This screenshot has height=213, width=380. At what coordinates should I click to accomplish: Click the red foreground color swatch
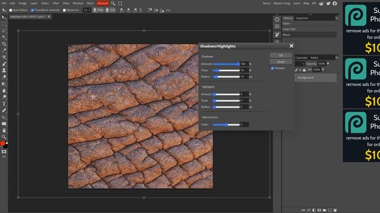pos(2,144)
